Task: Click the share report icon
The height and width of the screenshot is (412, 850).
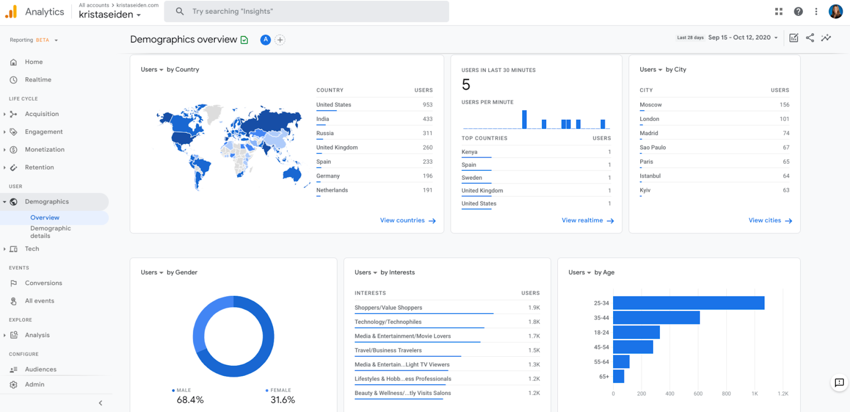Action: 810,38
